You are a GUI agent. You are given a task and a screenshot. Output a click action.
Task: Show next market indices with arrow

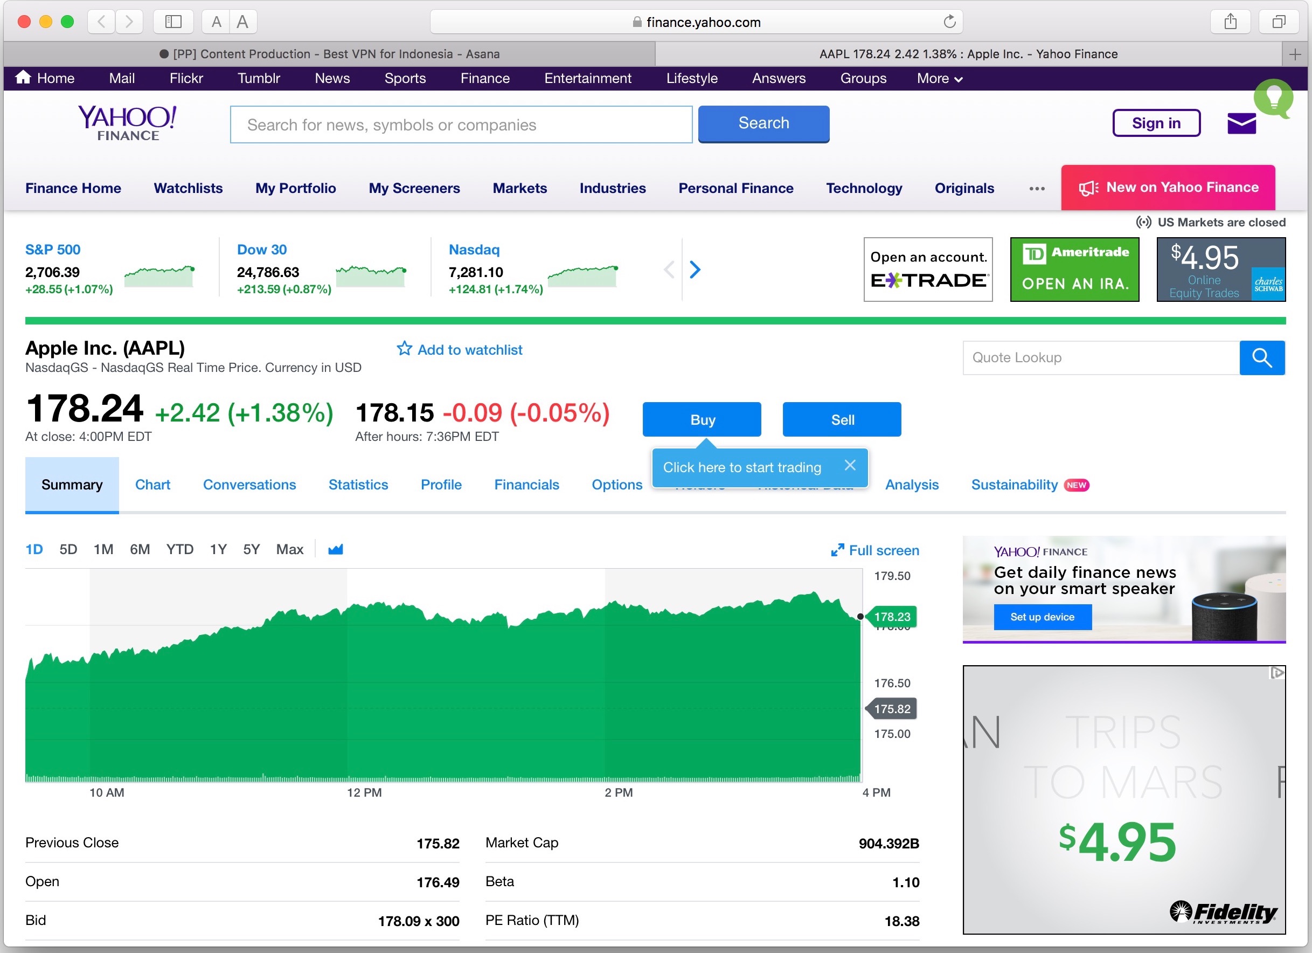695,269
